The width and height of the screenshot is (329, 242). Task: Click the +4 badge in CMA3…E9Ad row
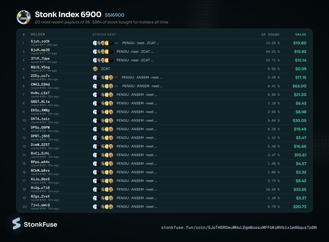tap(116, 86)
